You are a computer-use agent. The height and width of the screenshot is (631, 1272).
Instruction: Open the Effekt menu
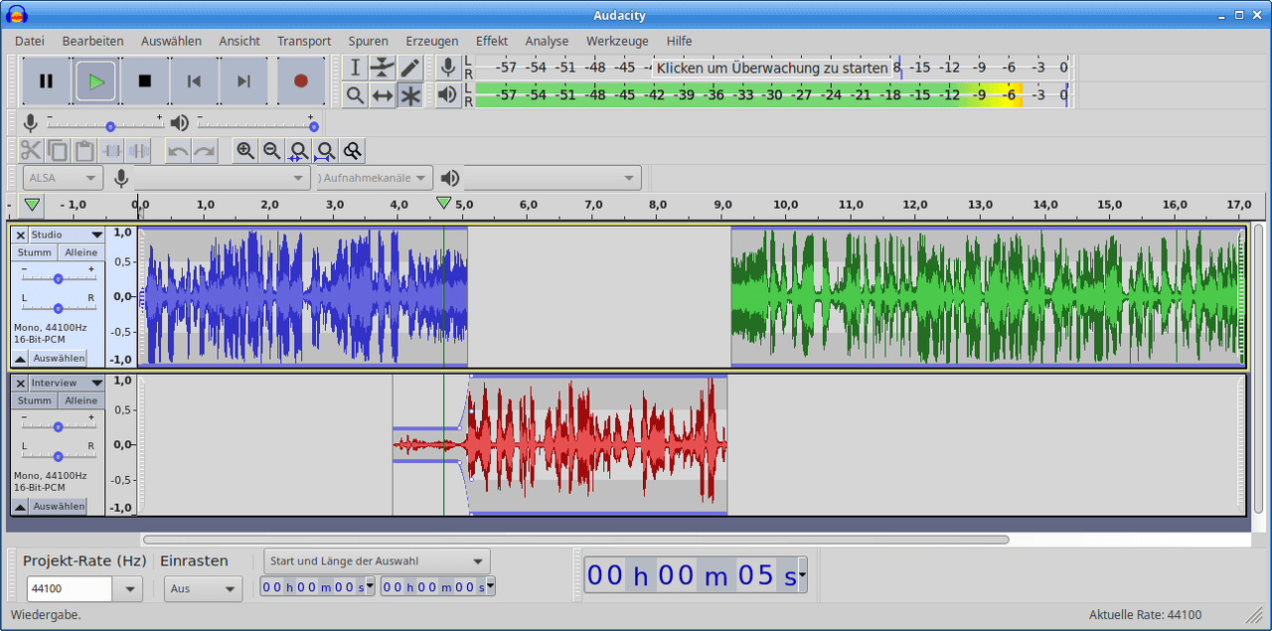(491, 41)
